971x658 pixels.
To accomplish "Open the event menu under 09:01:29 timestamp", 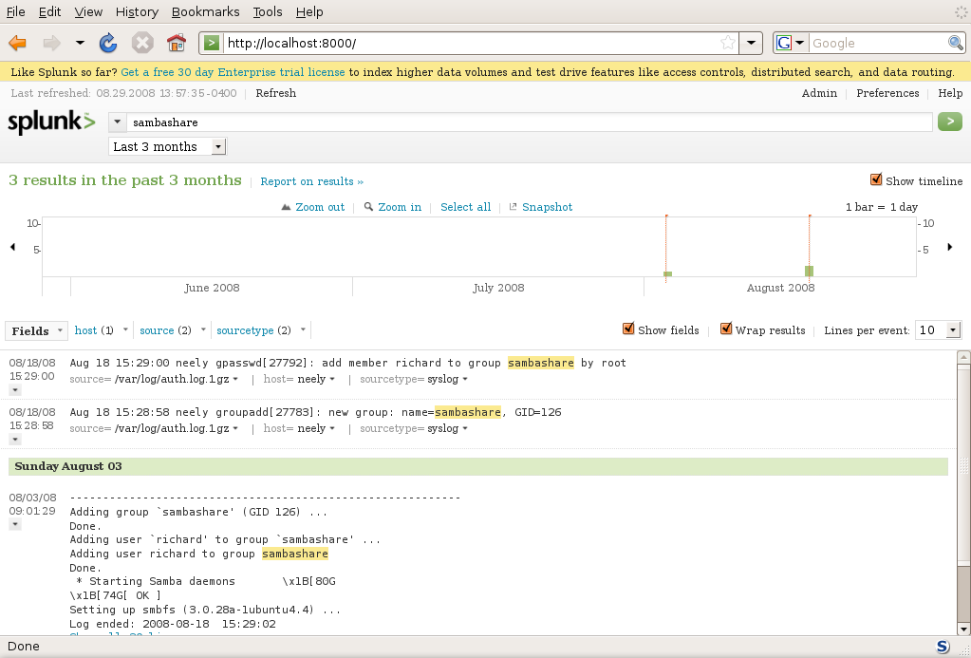I will (x=15, y=525).
